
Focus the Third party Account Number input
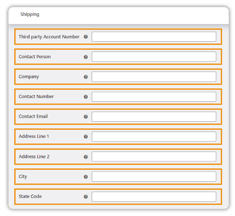point(154,37)
